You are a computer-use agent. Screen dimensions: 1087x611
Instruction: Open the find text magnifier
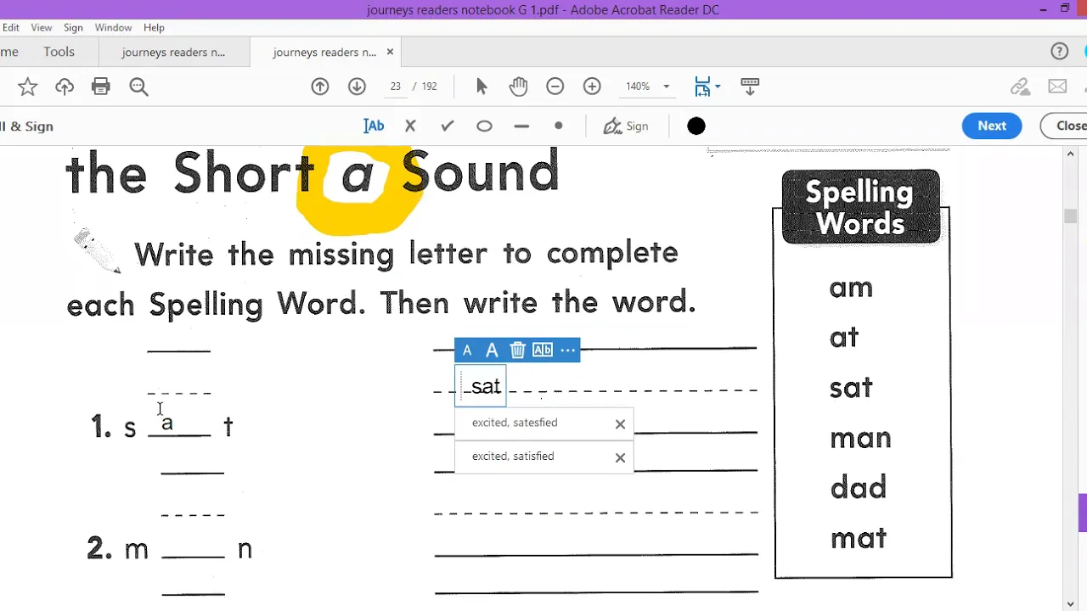(138, 87)
